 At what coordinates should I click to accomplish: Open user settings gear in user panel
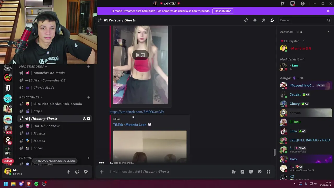[x=86, y=172]
